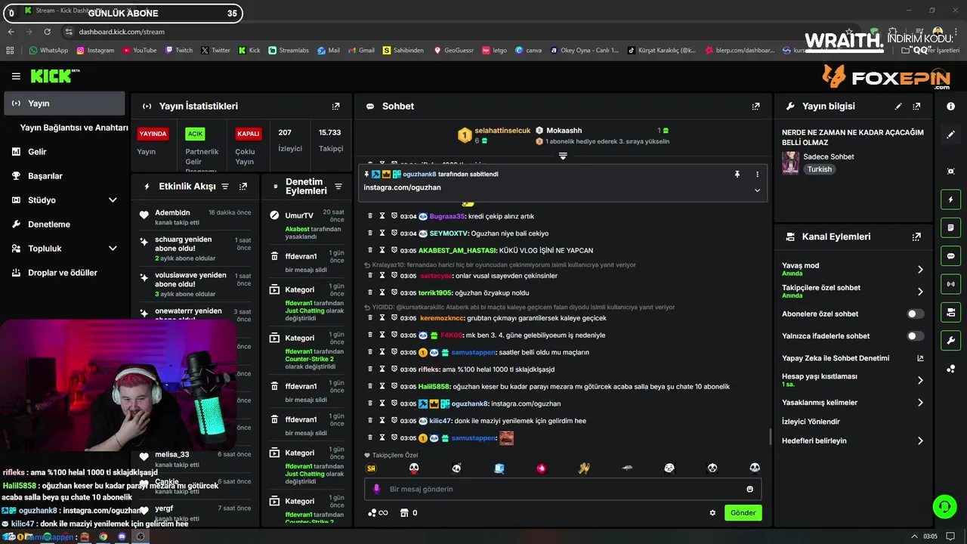Toggle Abonelere özel sohbet switch
The height and width of the screenshot is (544, 967).
[915, 314]
